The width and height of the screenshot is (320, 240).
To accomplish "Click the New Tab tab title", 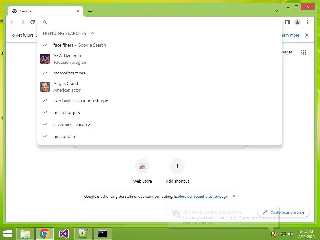I will click(x=26, y=11).
